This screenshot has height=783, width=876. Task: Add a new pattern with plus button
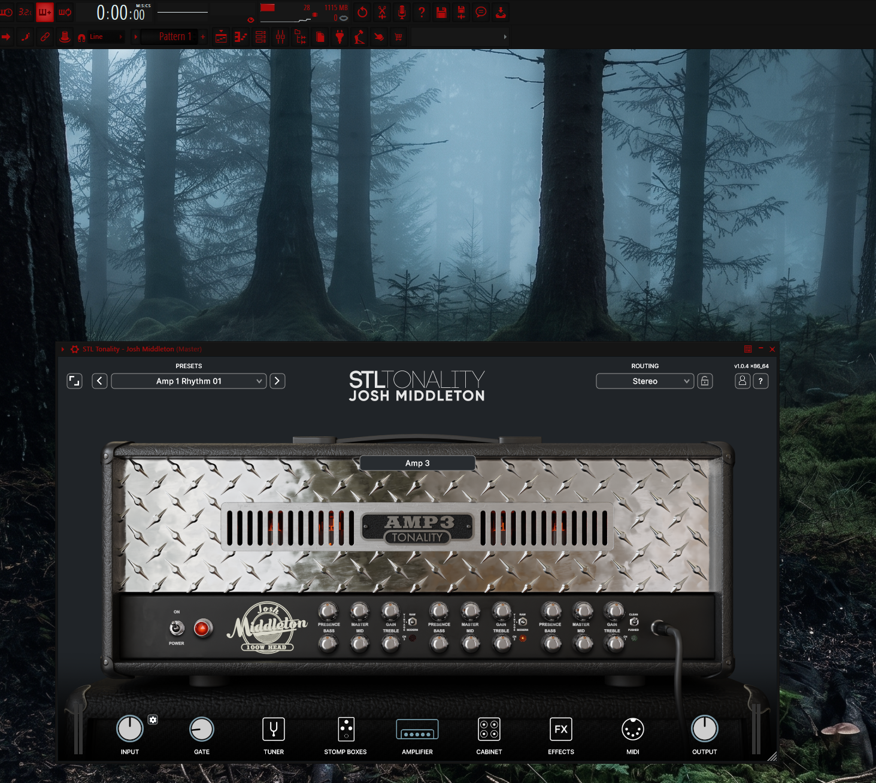(203, 37)
